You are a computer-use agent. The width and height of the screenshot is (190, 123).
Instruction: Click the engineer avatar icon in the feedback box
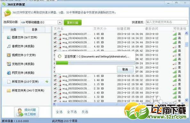pos(20,112)
